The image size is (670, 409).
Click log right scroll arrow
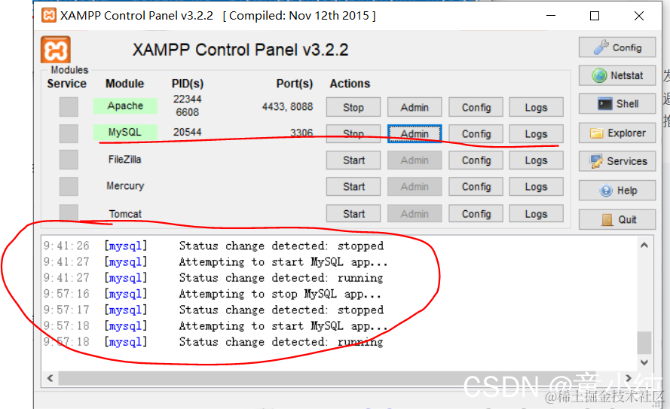click(628, 378)
